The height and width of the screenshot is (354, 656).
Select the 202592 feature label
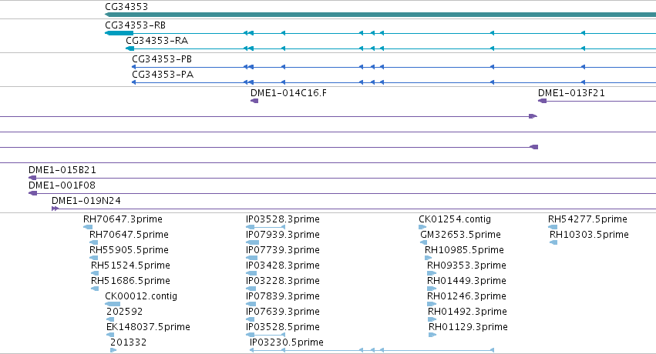point(125,312)
